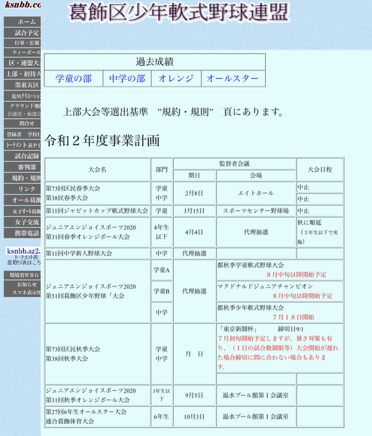Open the お知らせ スマホ表示用 sidebar button
The image size is (372, 436).
pyautogui.click(x=22, y=289)
